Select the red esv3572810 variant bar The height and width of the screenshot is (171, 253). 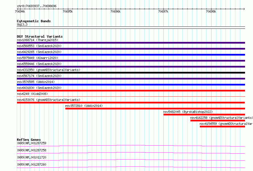[x=155, y=109]
